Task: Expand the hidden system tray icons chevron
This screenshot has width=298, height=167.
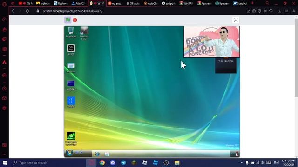Action: point(242,163)
